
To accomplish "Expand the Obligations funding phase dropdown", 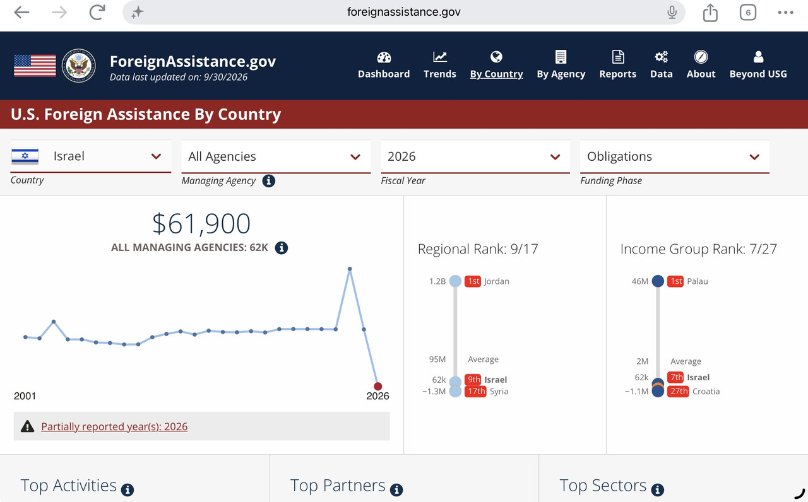I will point(675,156).
